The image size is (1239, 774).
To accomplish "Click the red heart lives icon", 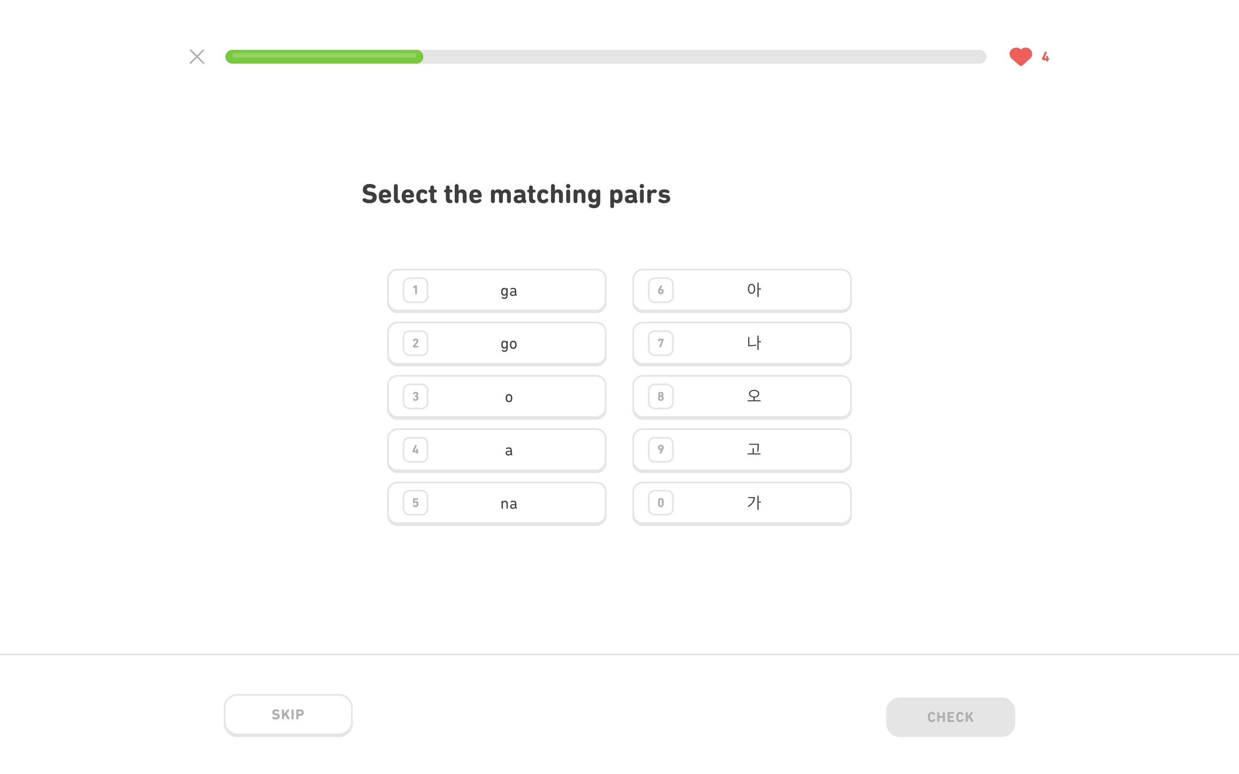I will (1020, 57).
